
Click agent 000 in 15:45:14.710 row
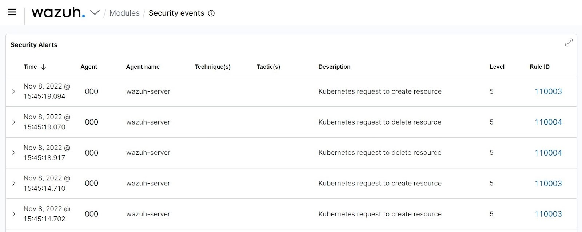pyautogui.click(x=92, y=183)
